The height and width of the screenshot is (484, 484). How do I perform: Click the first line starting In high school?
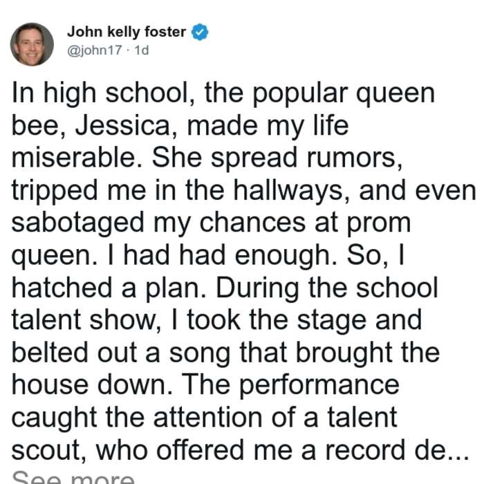point(223,93)
